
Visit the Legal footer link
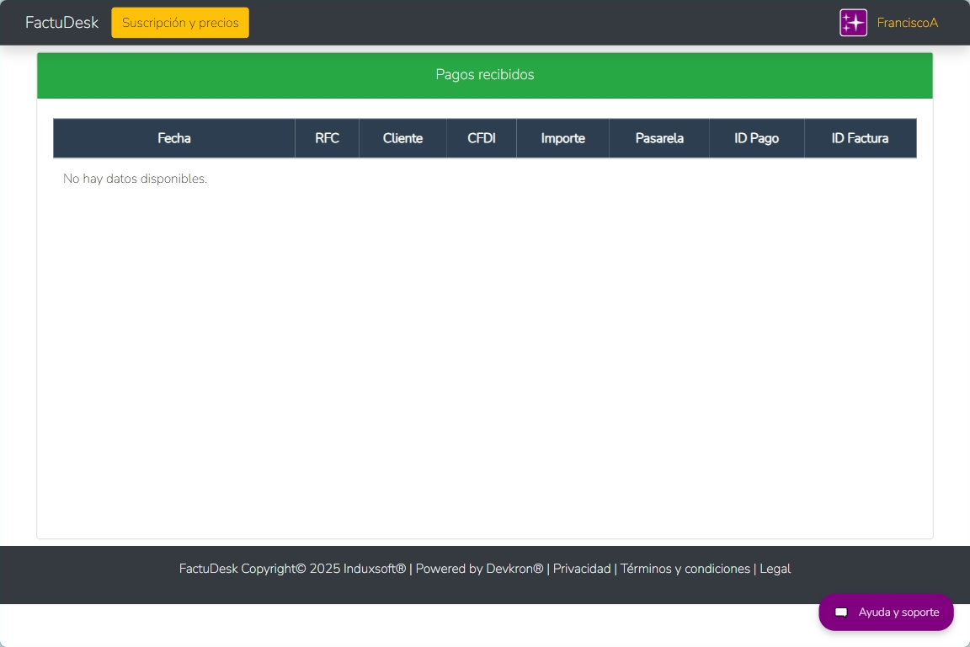point(775,569)
